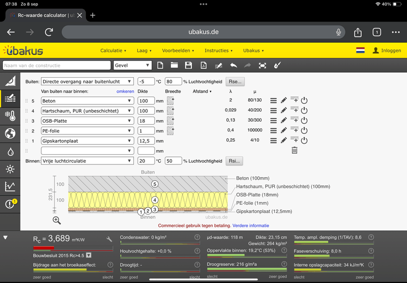407x283 pixels.
Task: Open the Calculatie menu
Action: click(x=113, y=51)
